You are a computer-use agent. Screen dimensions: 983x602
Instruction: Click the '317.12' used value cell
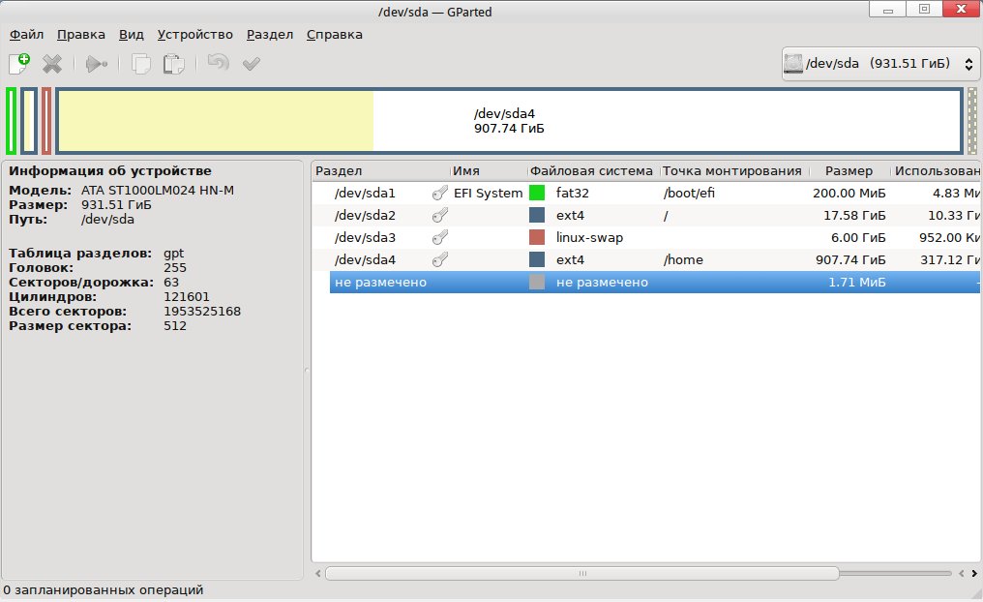click(x=950, y=259)
